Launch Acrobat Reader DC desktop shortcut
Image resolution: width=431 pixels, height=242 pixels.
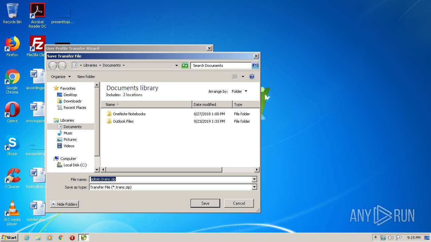click(37, 15)
